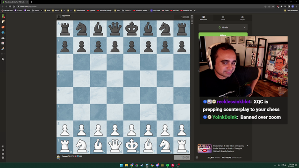Open the Windows Start menu
The height and width of the screenshot is (168, 299).
point(121,165)
